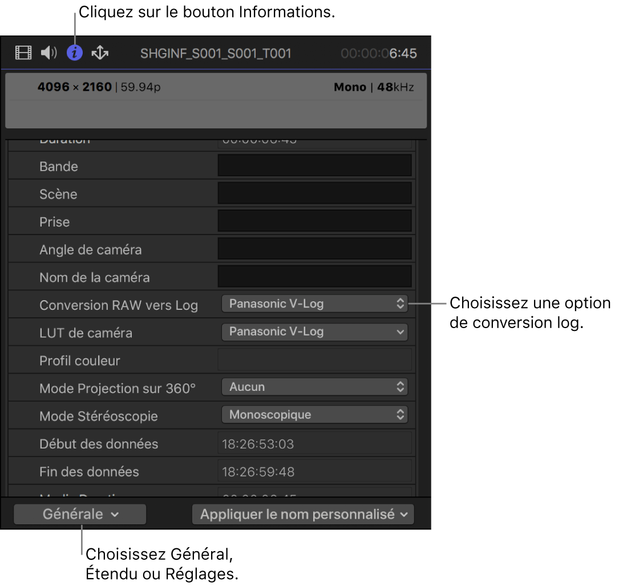Click the blue Informations inspector button

coord(75,54)
